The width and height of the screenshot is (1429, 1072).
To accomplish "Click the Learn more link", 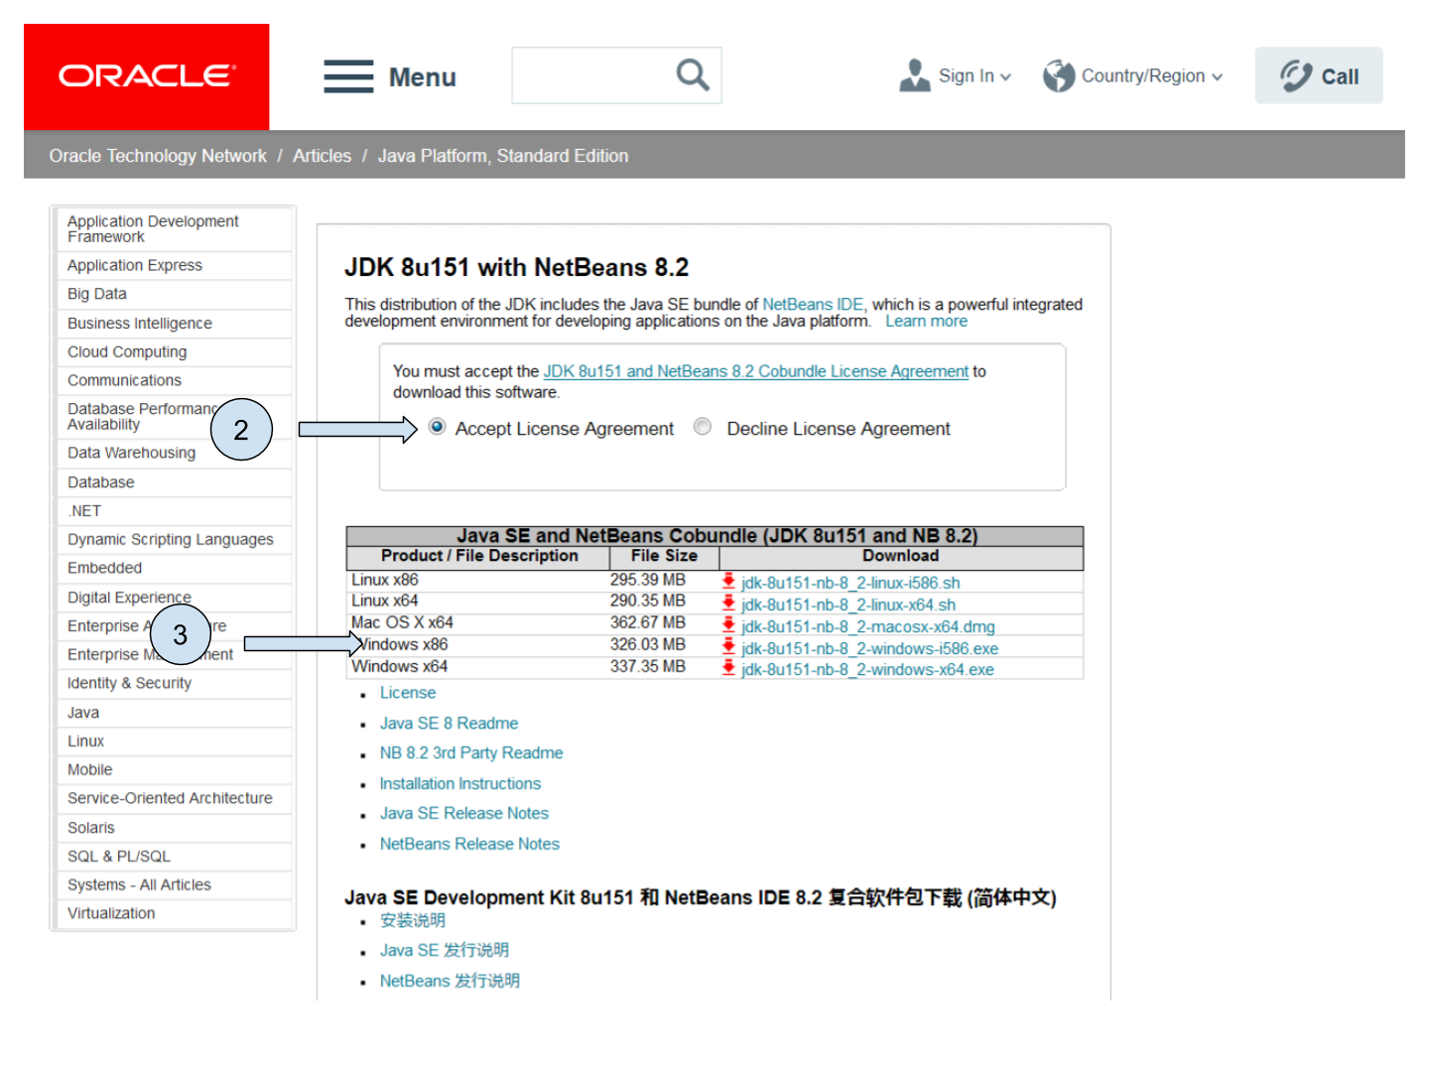I will [926, 322].
